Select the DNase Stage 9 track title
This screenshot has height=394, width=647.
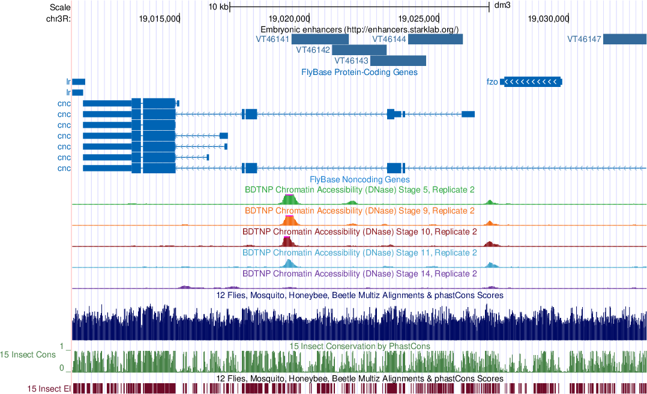point(359,211)
